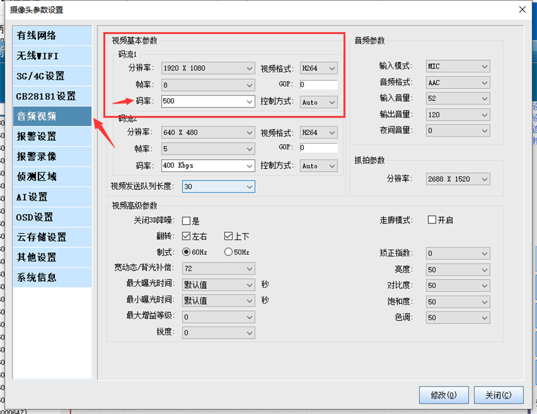The width and height of the screenshot is (537, 414).
Task: Open 抓拍参数 分辨率 2688 X 1520 dropdown
Action: click(x=458, y=179)
